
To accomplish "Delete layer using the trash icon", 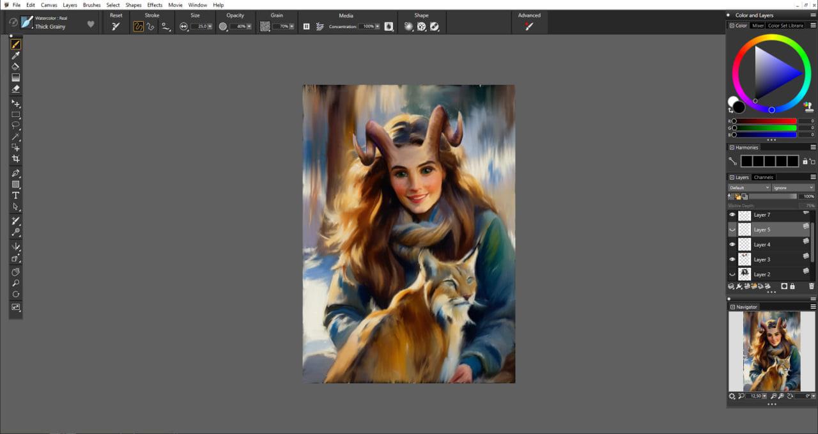I will 812,286.
